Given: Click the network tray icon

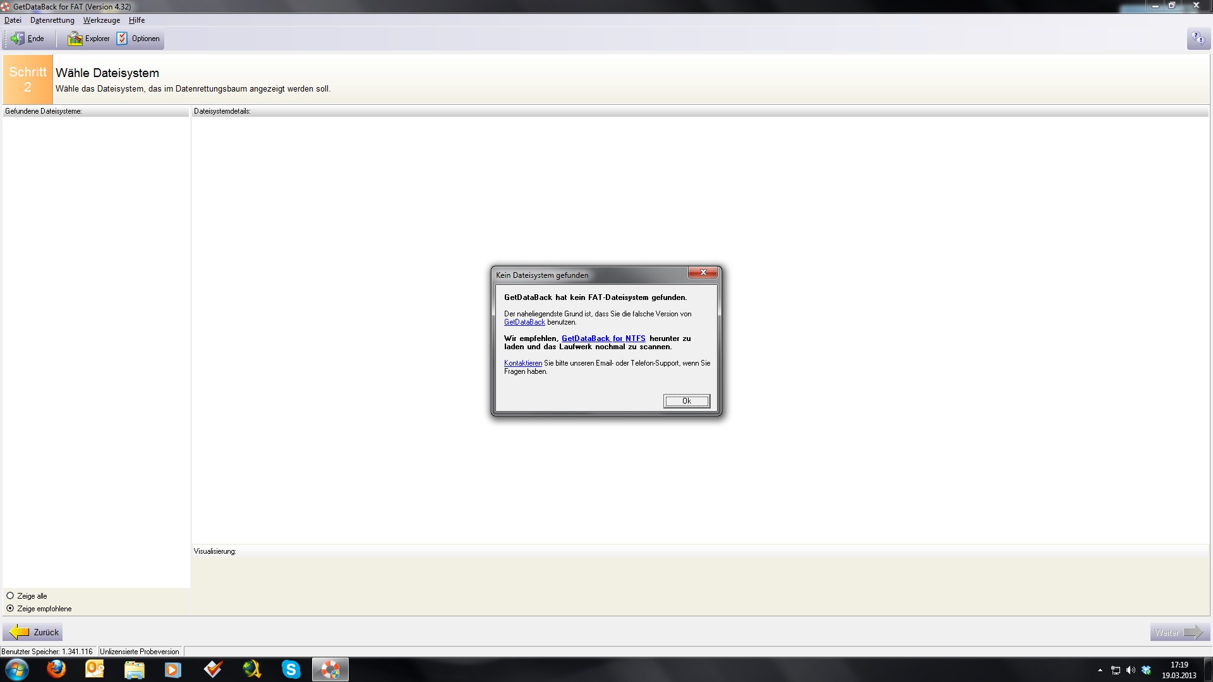Looking at the screenshot, I should (x=1116, y=671).
